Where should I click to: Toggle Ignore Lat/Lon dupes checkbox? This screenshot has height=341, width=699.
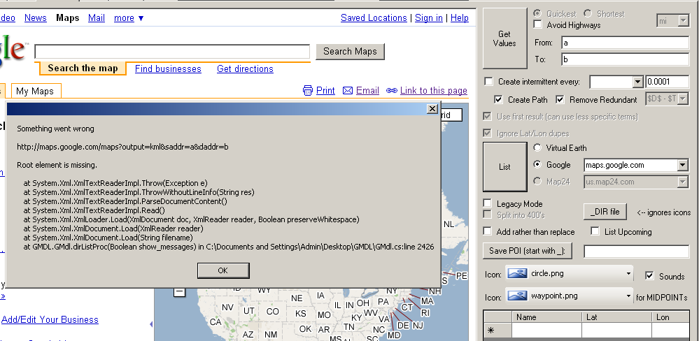coord(487,133)
